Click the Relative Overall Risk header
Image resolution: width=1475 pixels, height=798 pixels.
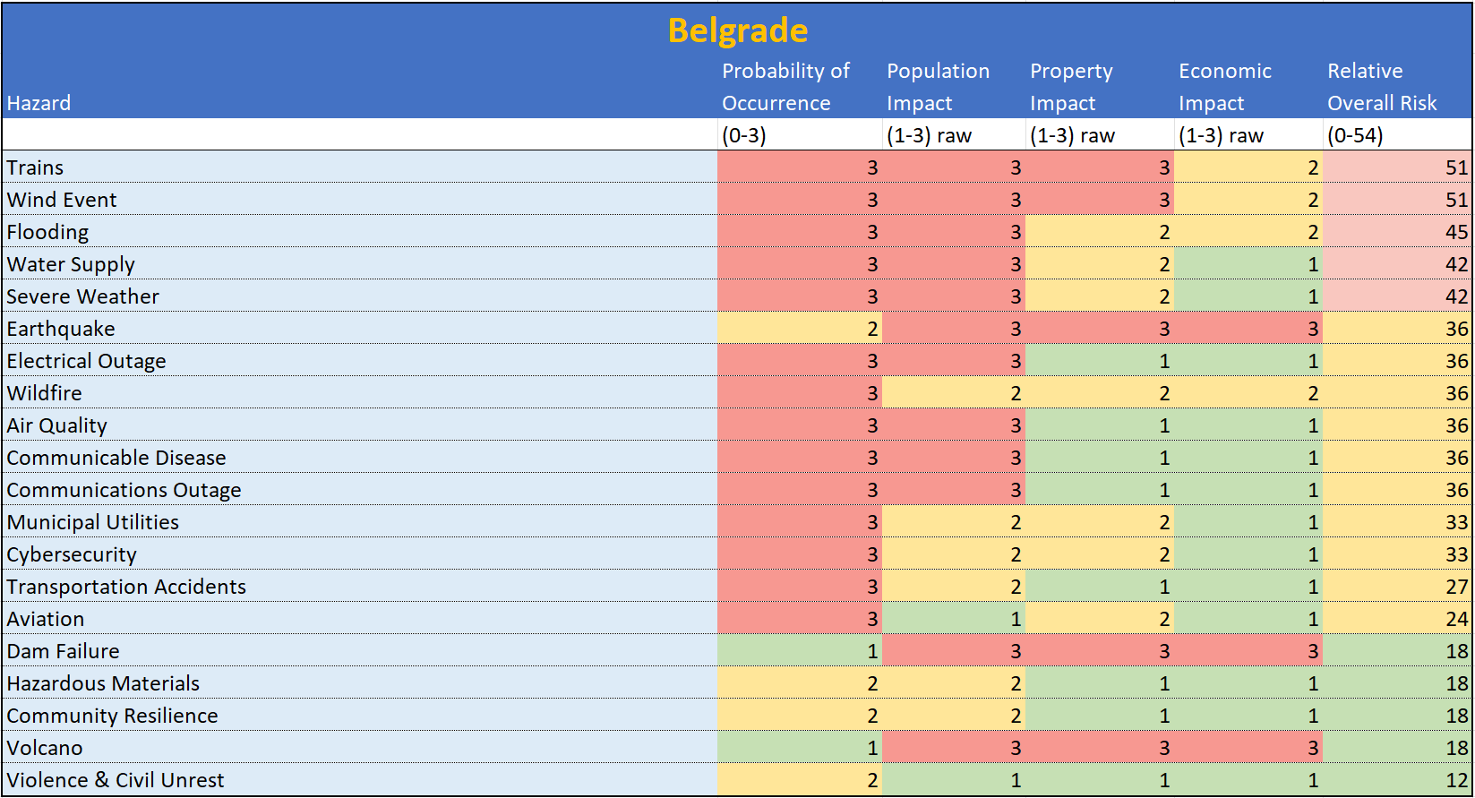coord(1381,87)
